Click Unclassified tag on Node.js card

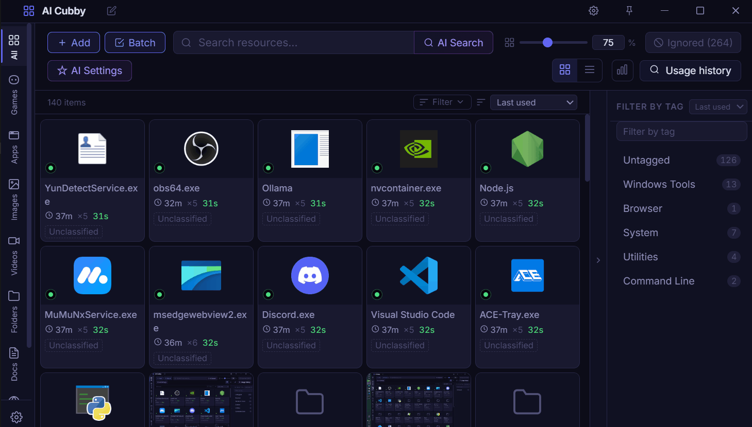509,219
